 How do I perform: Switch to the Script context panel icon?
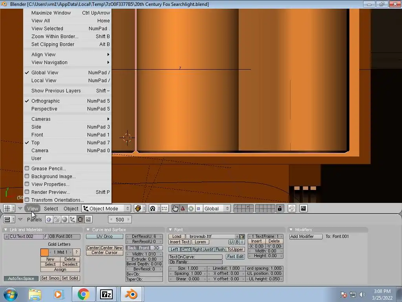pyautogui.click(x=57, y=219)
